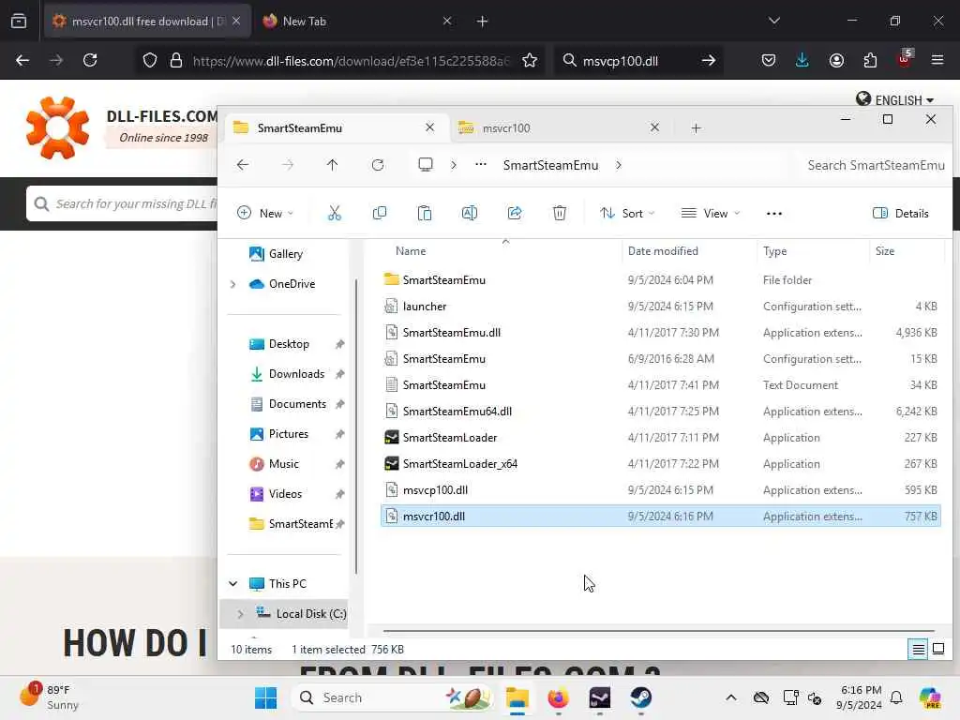Click the Cut scissors icon in Explorer toolbar
Screen dimensions: 960x720
point(335,213)
